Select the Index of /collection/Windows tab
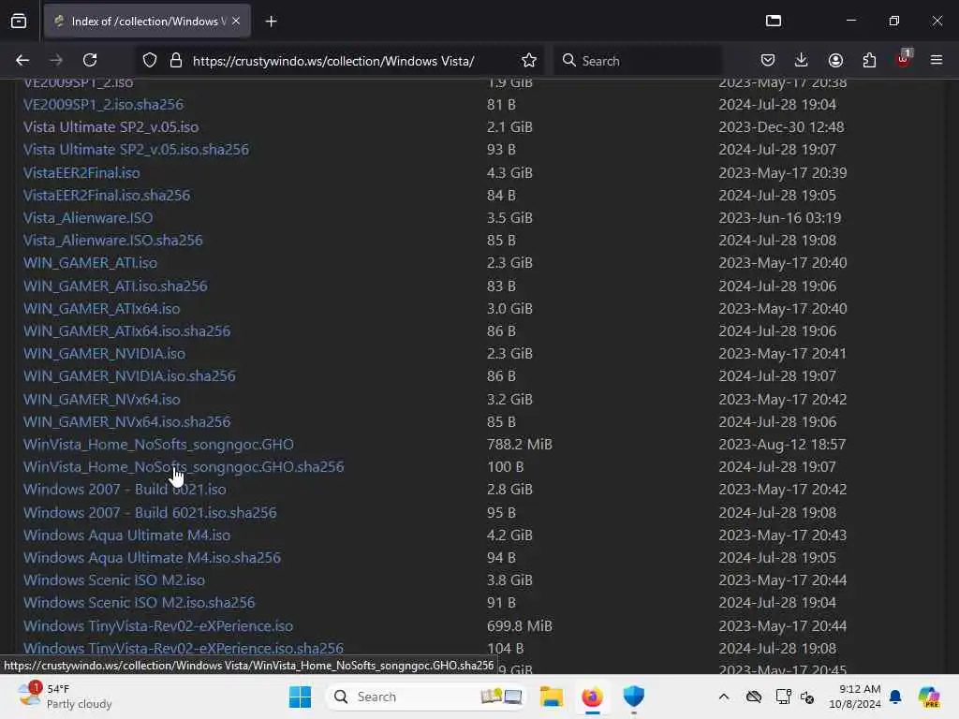The image size is (959, 719). (x=147, y=22)
